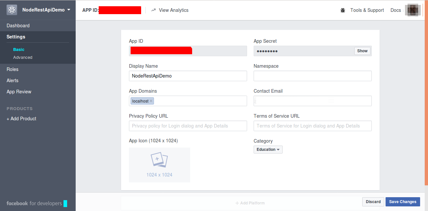This screenshot has height=211, width=428.
Task: Remove the localhost domain tag
Action: (x=151, y=101)
